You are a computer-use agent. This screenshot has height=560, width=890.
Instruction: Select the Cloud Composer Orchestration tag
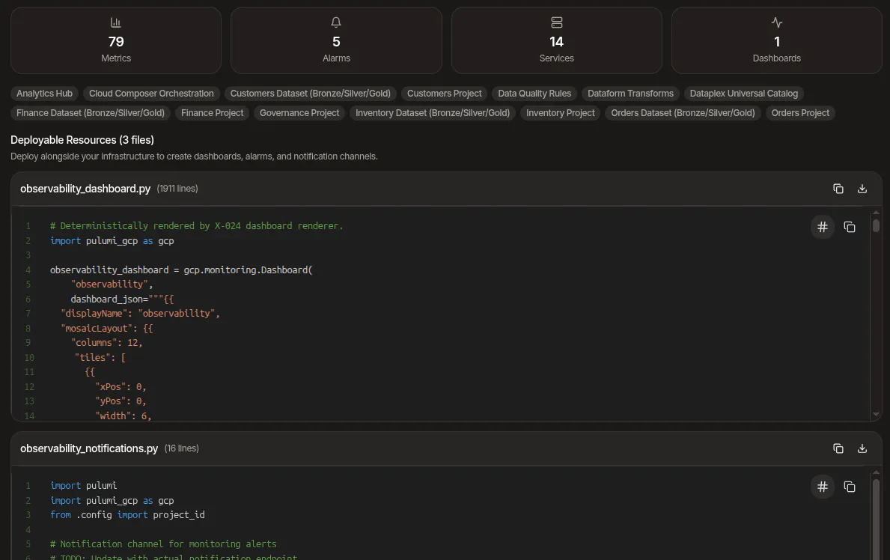(151, 93)
